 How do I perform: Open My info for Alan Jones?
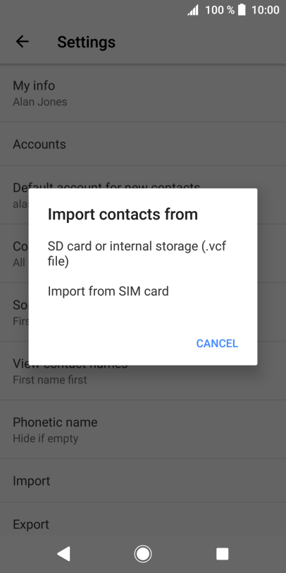tap(143, 93)
